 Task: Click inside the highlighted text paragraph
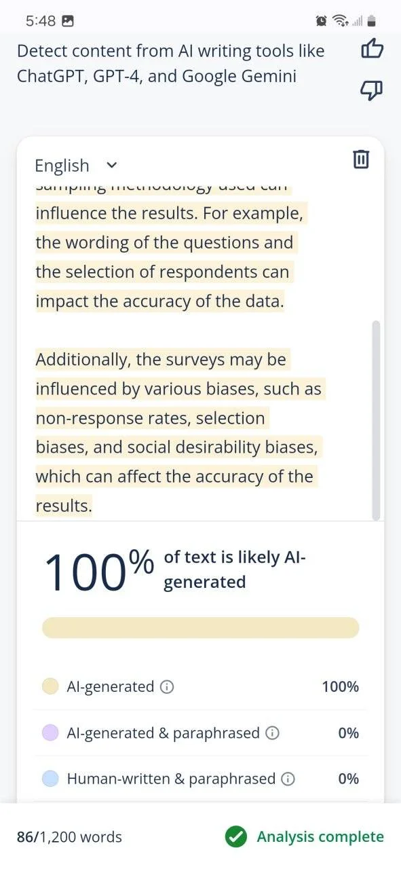point(178,432)
